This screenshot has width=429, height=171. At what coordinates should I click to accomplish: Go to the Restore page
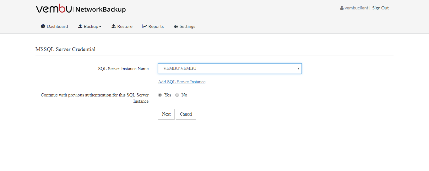[122, 26]
